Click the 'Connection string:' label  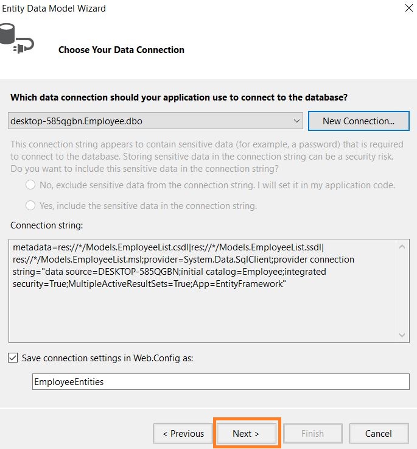[x=46, y=225]
